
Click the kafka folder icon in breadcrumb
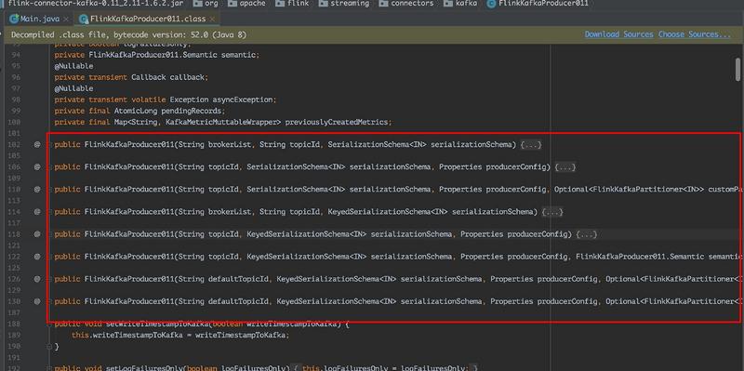(x=448, y=4)
